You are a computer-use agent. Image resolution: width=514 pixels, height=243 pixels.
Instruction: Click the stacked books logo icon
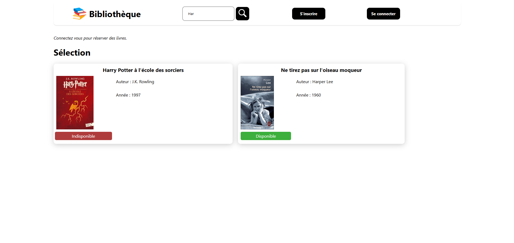(79, 14)
